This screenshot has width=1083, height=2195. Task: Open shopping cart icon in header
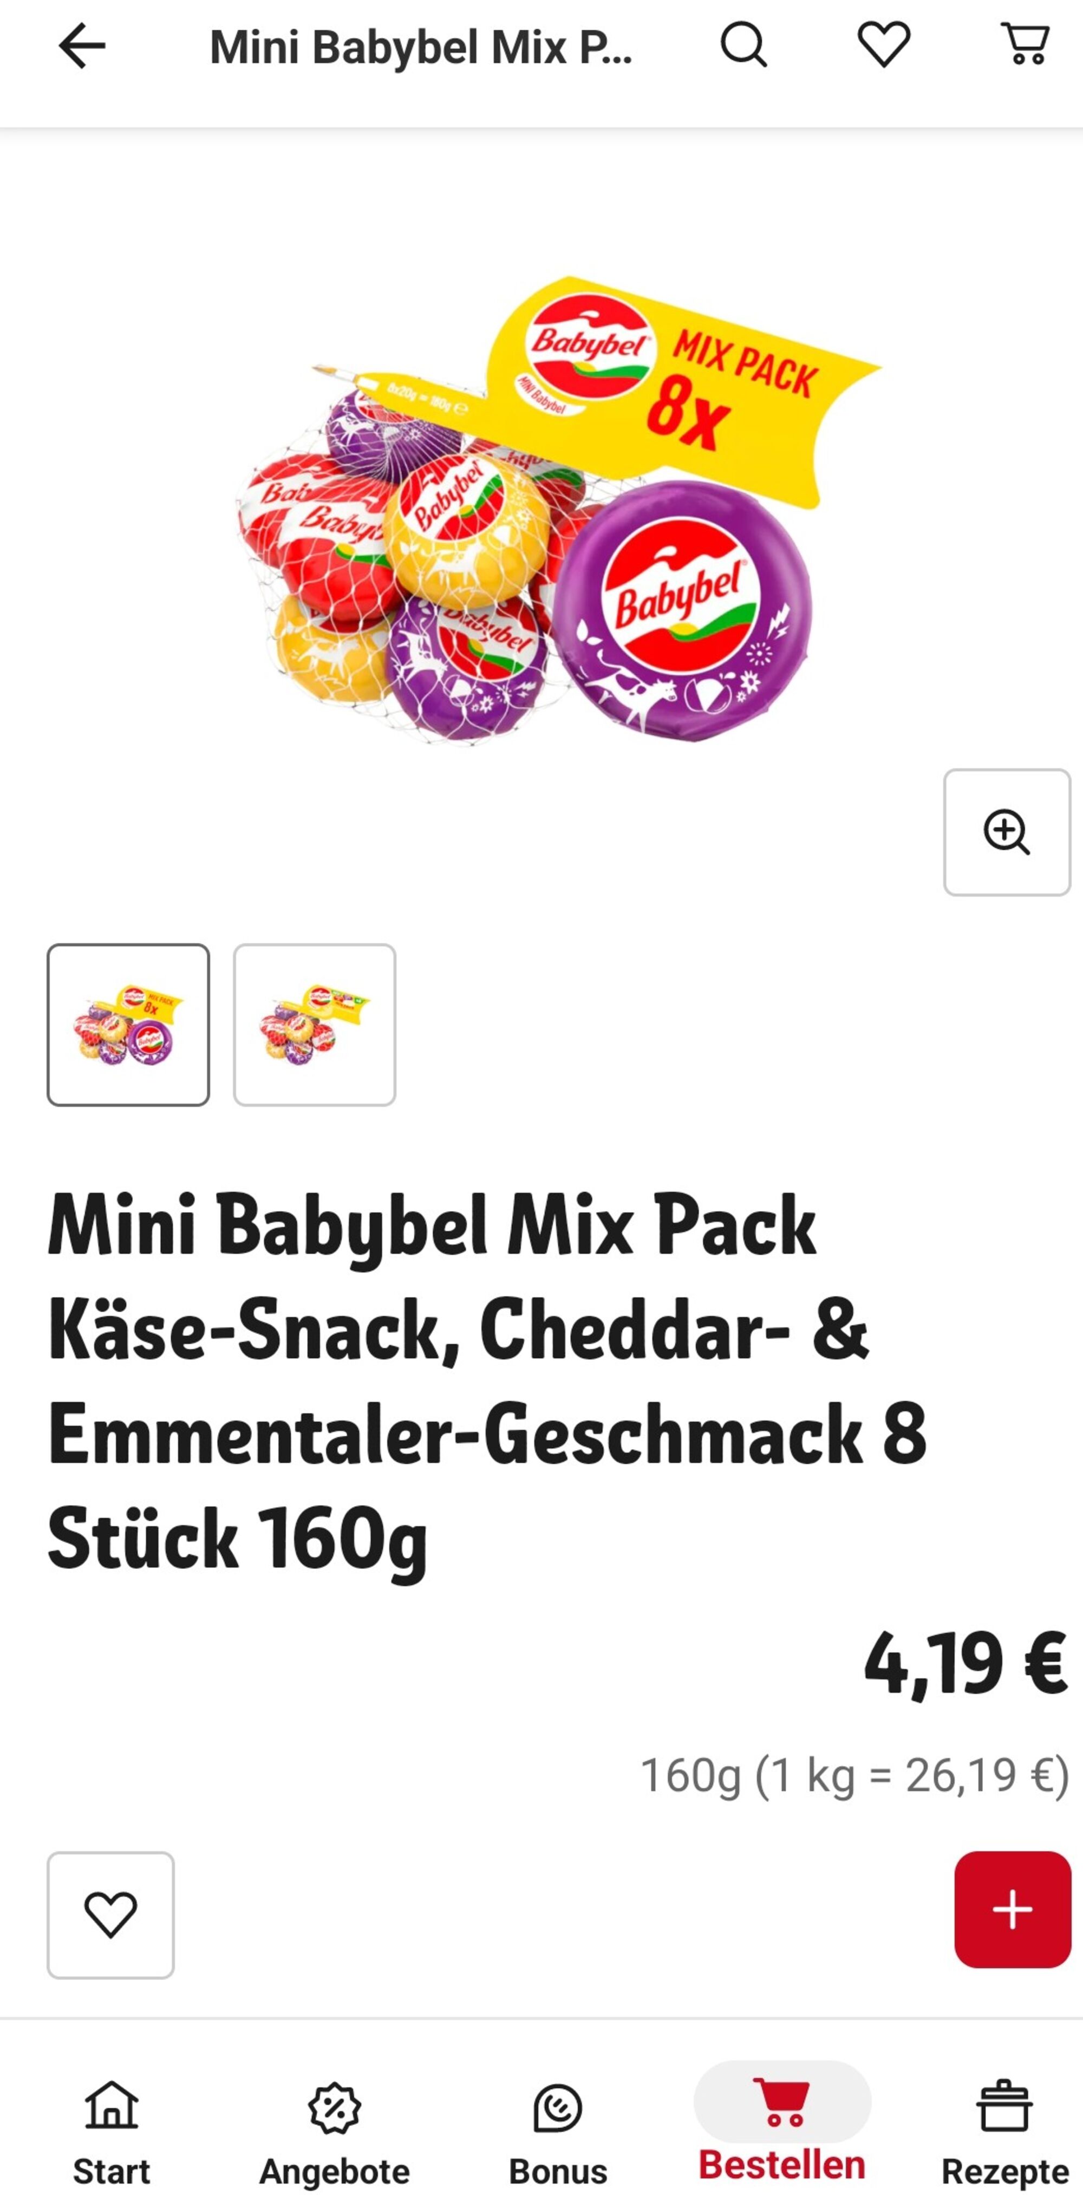[1025, 45]
